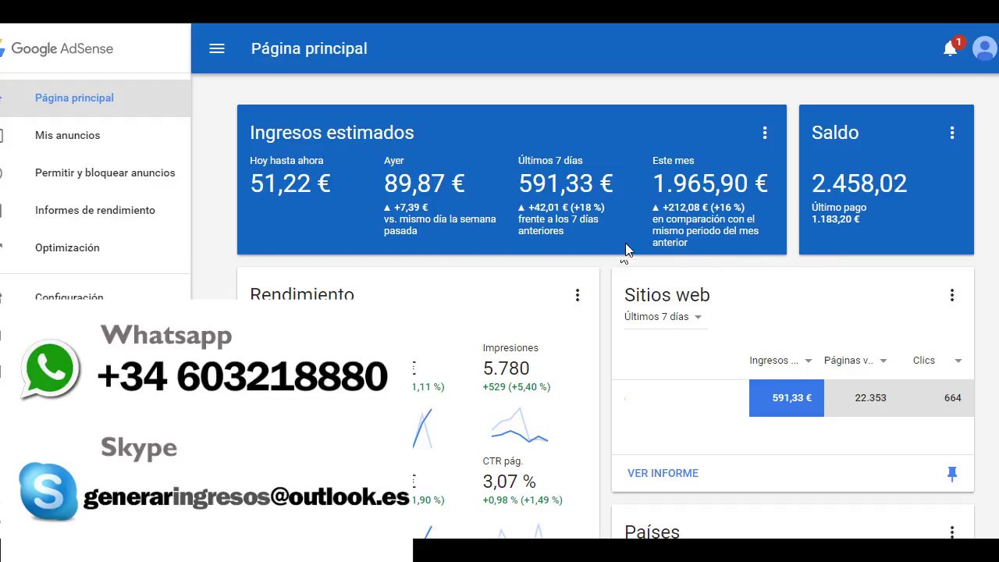Click the 22.353 page views cell
999x562 pixels.
pos(862,398)
